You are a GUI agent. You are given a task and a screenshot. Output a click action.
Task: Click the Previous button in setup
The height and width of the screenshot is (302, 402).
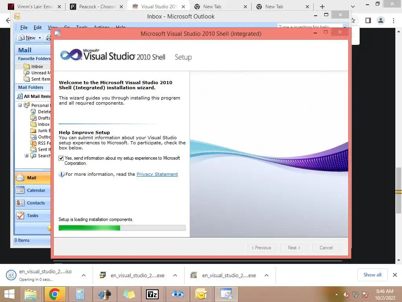(x=261, y=248)
